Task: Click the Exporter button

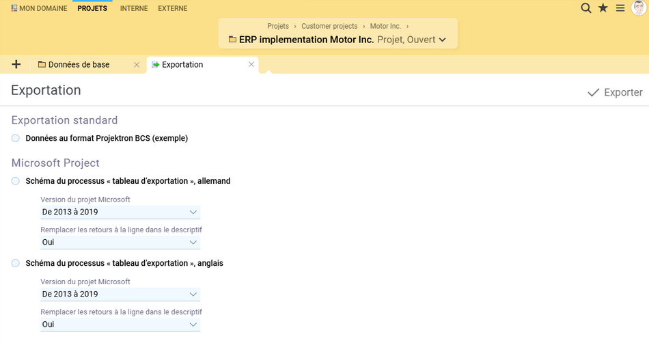Action: pyautogui.click(x=615, y=92)
